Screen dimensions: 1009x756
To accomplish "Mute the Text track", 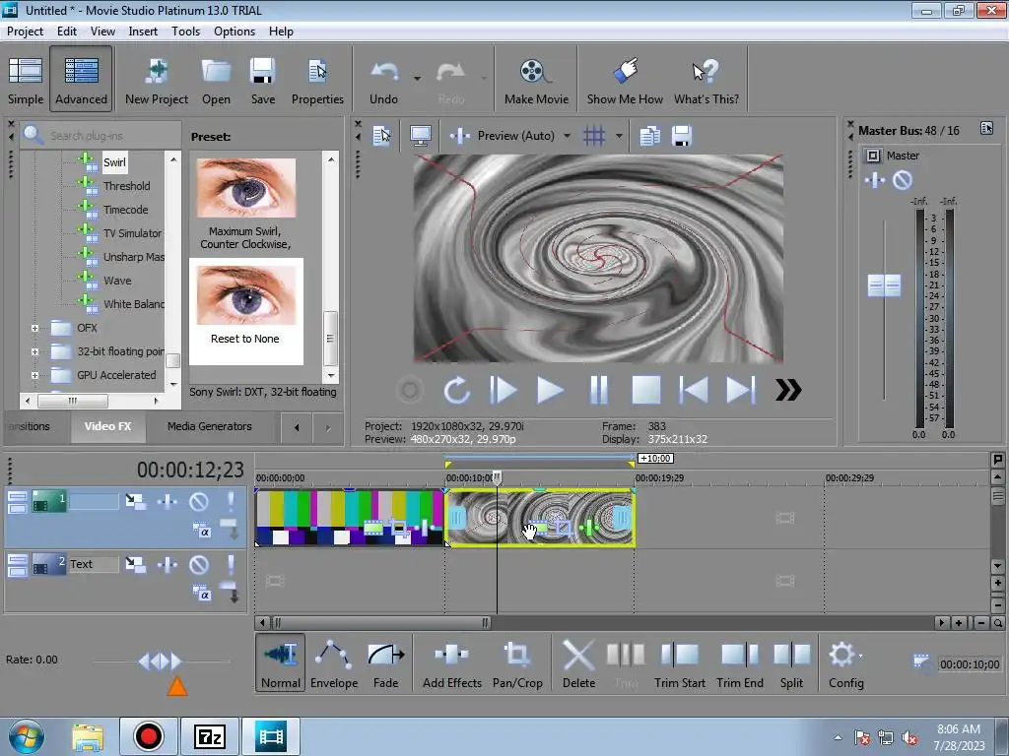I will click(x=199, y=565).
